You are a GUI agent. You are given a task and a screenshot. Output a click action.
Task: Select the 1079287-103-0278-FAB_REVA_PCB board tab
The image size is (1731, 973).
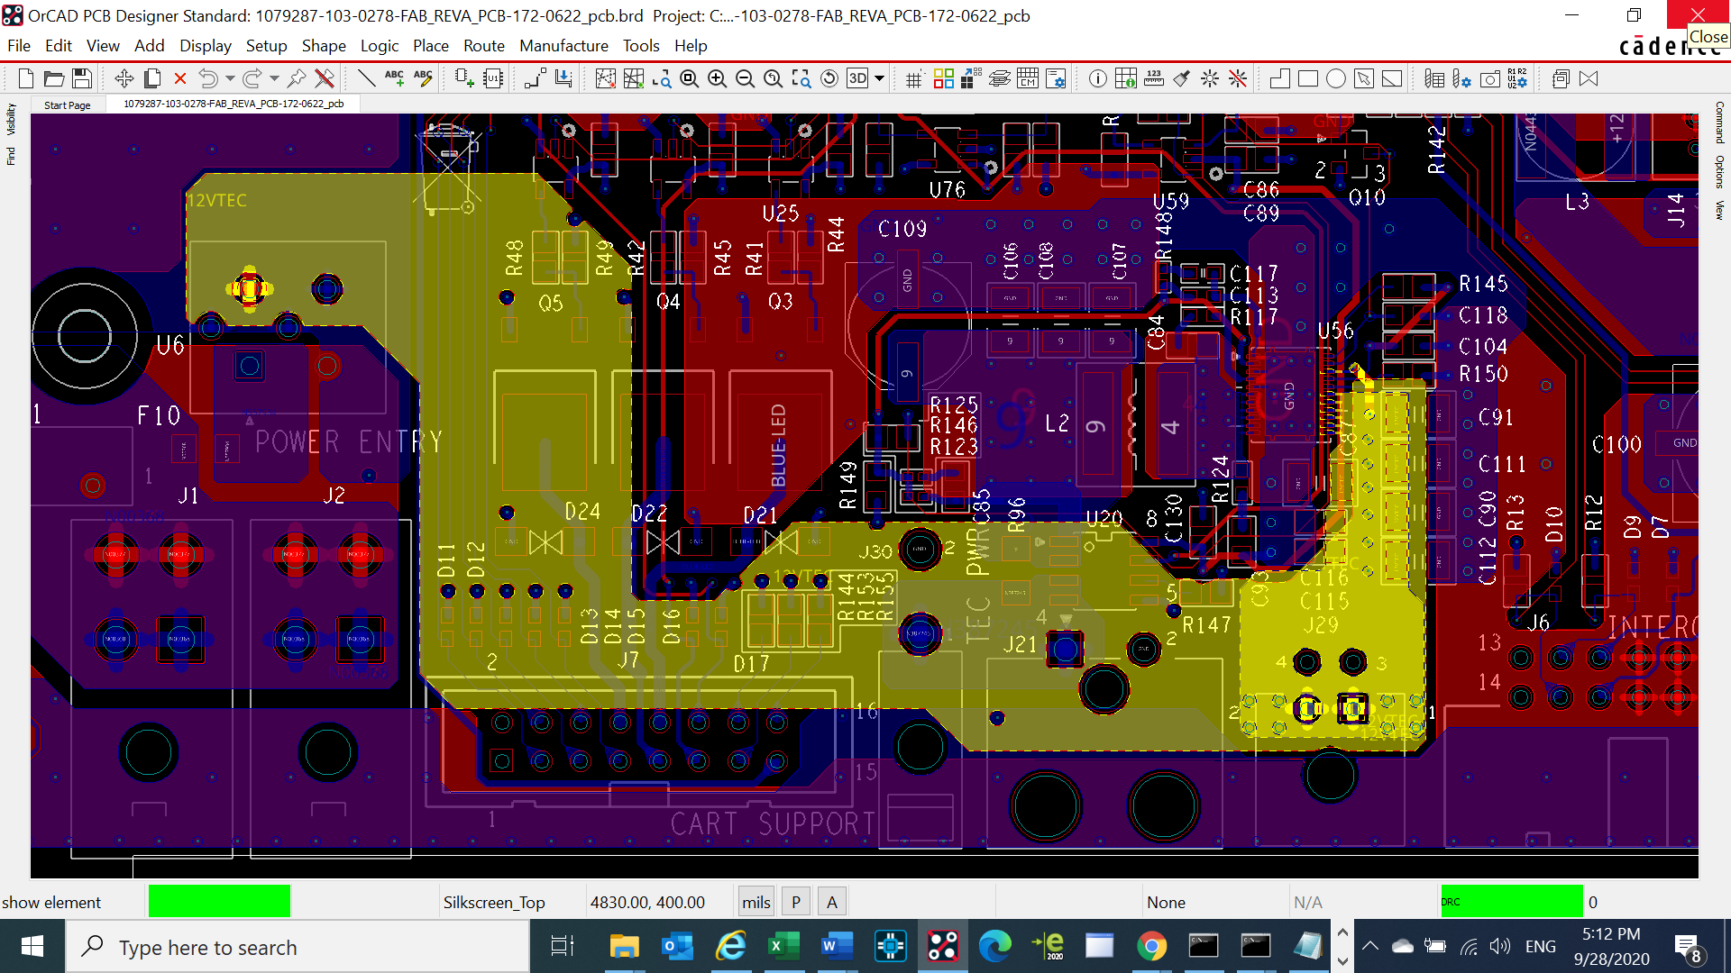click(x=234, y=104)
